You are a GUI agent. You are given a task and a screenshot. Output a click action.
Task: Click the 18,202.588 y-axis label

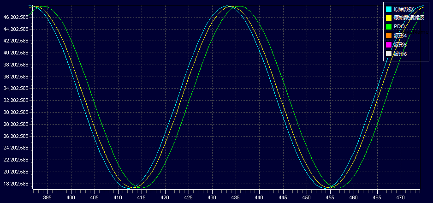pos(16,184)
